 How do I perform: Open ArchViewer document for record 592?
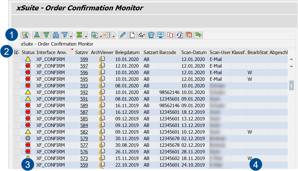pyautogui.click(x=102, y=92)
